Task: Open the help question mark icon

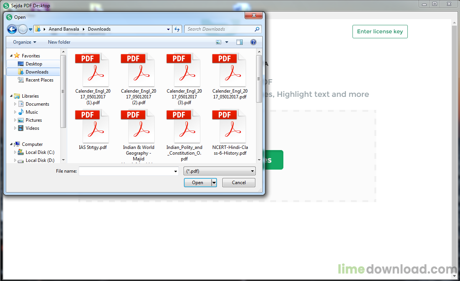Action: [253, 42]
